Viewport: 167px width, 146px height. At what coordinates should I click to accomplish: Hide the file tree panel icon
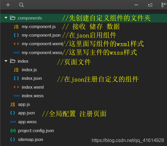point(164,5)
